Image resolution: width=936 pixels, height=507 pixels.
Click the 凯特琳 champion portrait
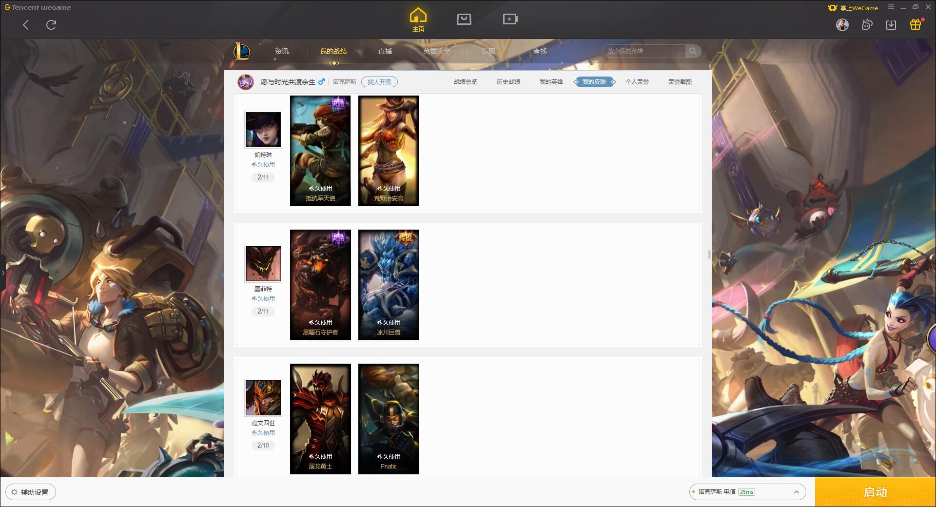tap(263, 130)
